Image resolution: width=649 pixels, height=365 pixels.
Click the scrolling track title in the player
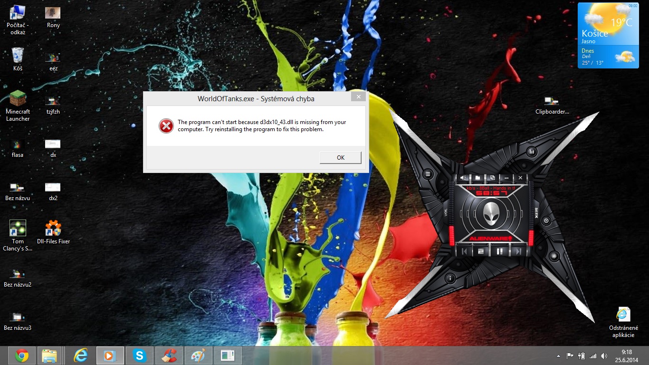(x=491, y=188)
